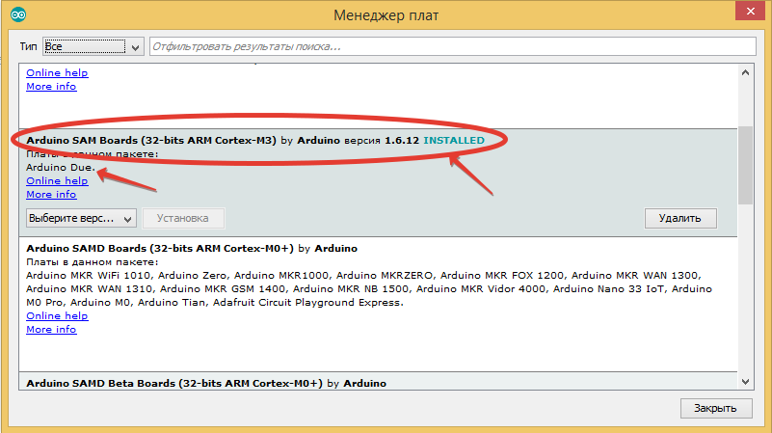The image size is (772, 433).
Task: Open More info link at list top
Action: [51, 87]
